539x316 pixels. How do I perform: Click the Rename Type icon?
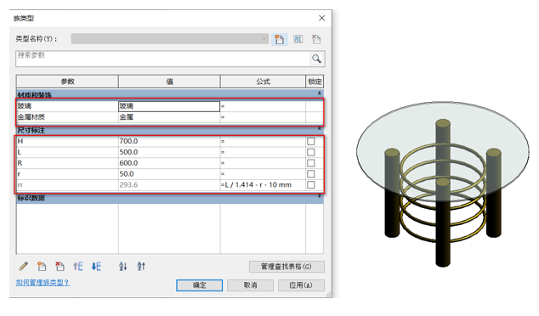[x=298, y=39]
